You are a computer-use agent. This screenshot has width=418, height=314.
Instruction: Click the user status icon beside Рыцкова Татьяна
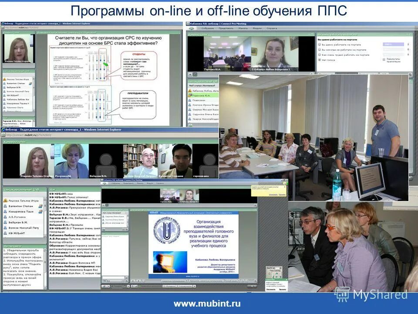point(5,200)
